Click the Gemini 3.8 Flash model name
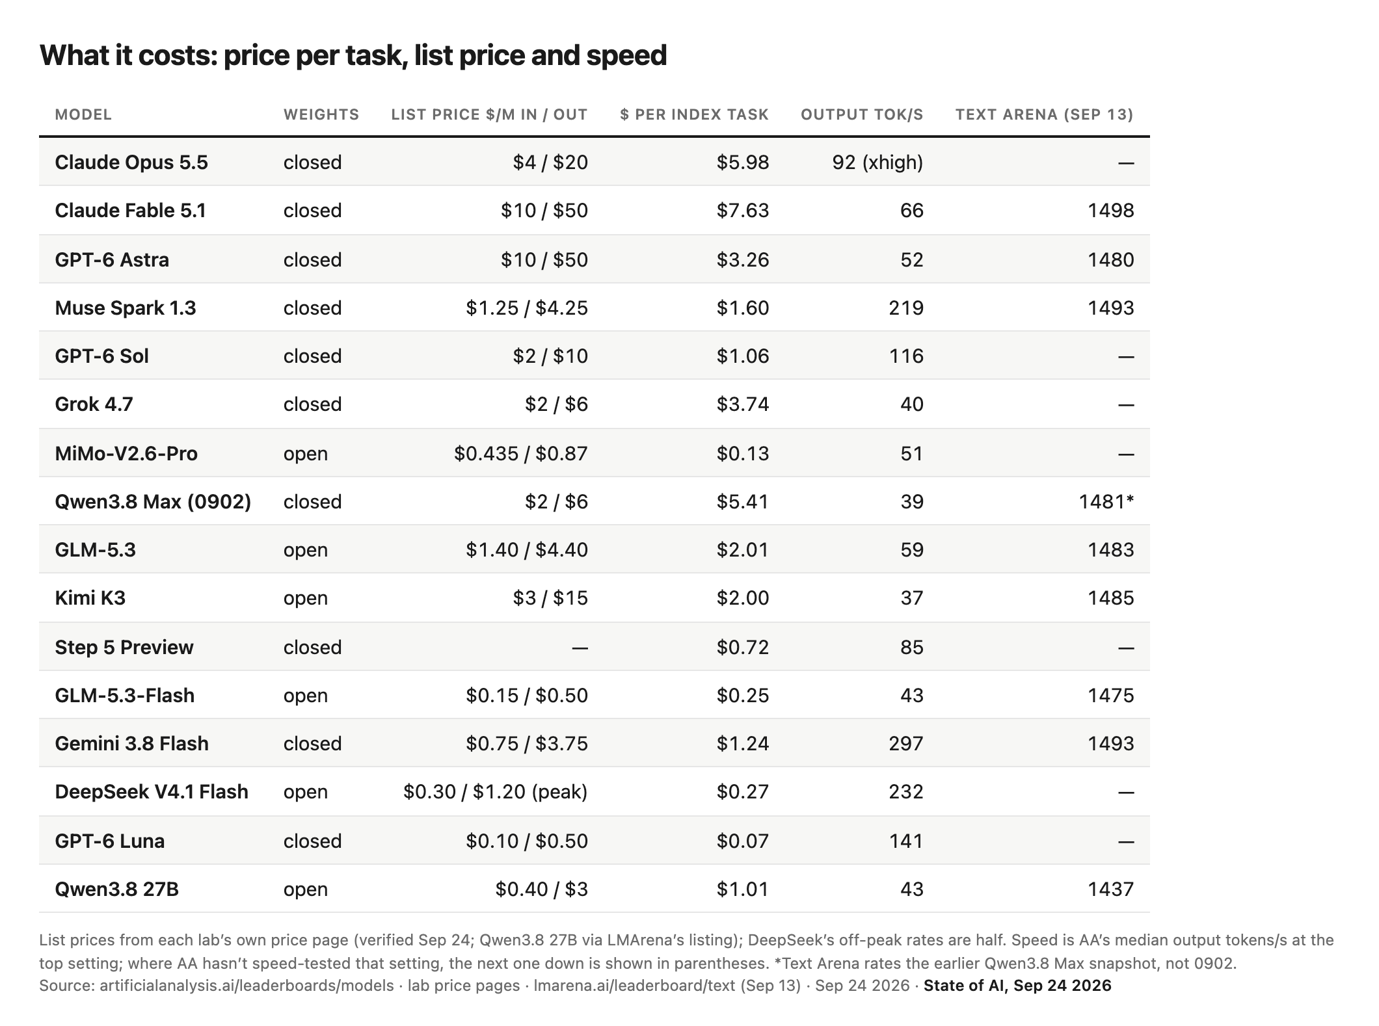 click(131, 743)
